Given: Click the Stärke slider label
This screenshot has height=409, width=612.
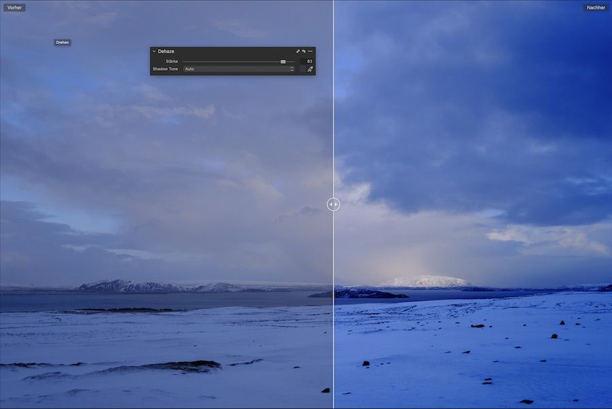Looking at the screenshot, I should point(171,60).
